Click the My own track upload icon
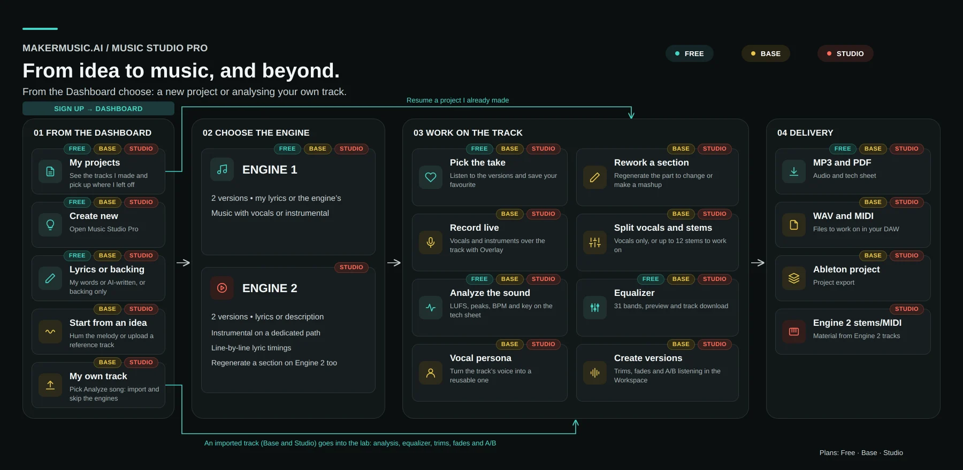Viewport: 963px width, 470px height. (x=50, y=385)
